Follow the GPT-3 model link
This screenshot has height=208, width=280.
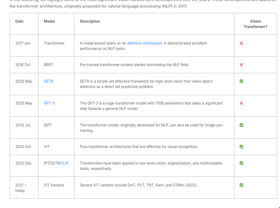[x=49, y=103]
